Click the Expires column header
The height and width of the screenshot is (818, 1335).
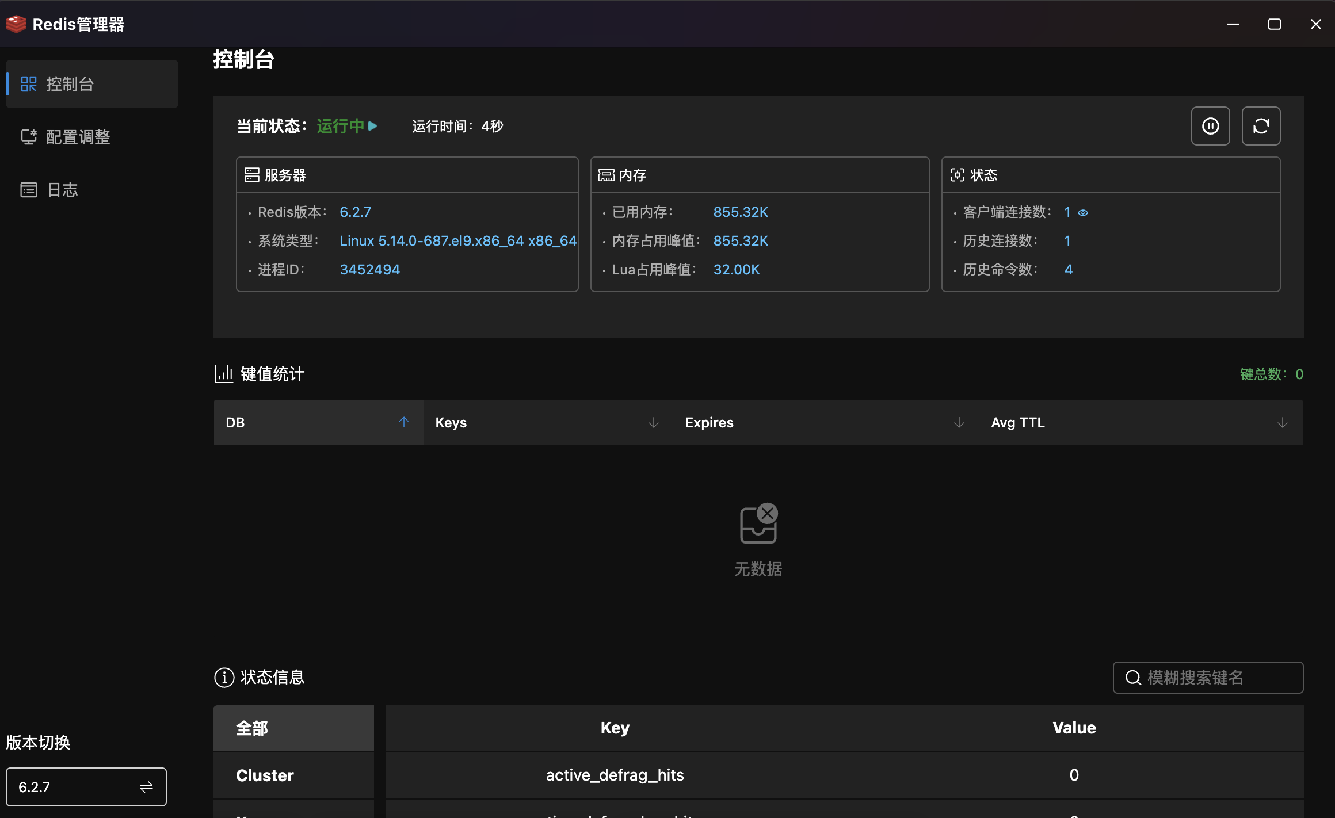pyautogui.click(x=827, y=422)
